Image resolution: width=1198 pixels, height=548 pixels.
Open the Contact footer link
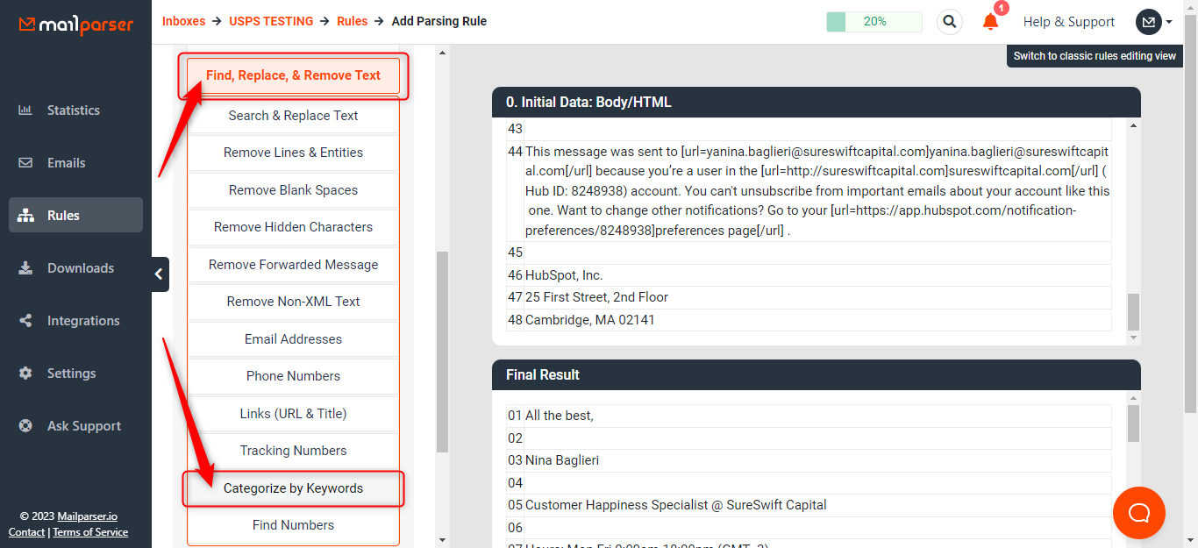click(26, 532)
